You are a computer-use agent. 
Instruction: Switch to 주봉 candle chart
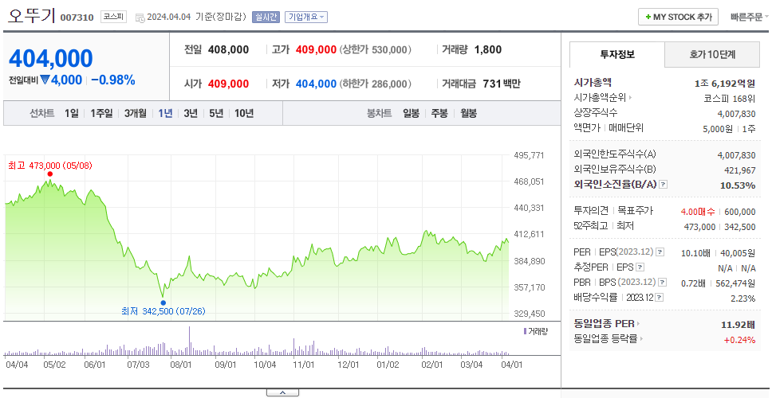tap(439, 114)
